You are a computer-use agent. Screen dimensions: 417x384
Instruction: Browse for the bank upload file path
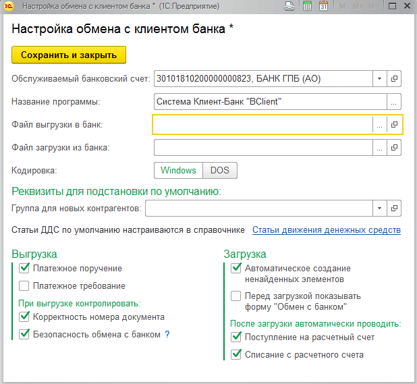[x=380, y=125]
